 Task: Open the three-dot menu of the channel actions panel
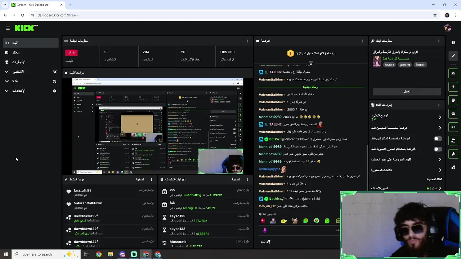439,105
